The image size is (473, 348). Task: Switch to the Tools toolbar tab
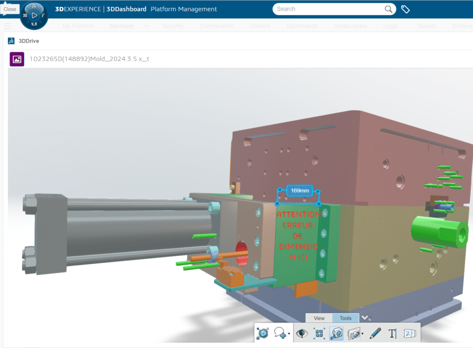pos(346,318)
